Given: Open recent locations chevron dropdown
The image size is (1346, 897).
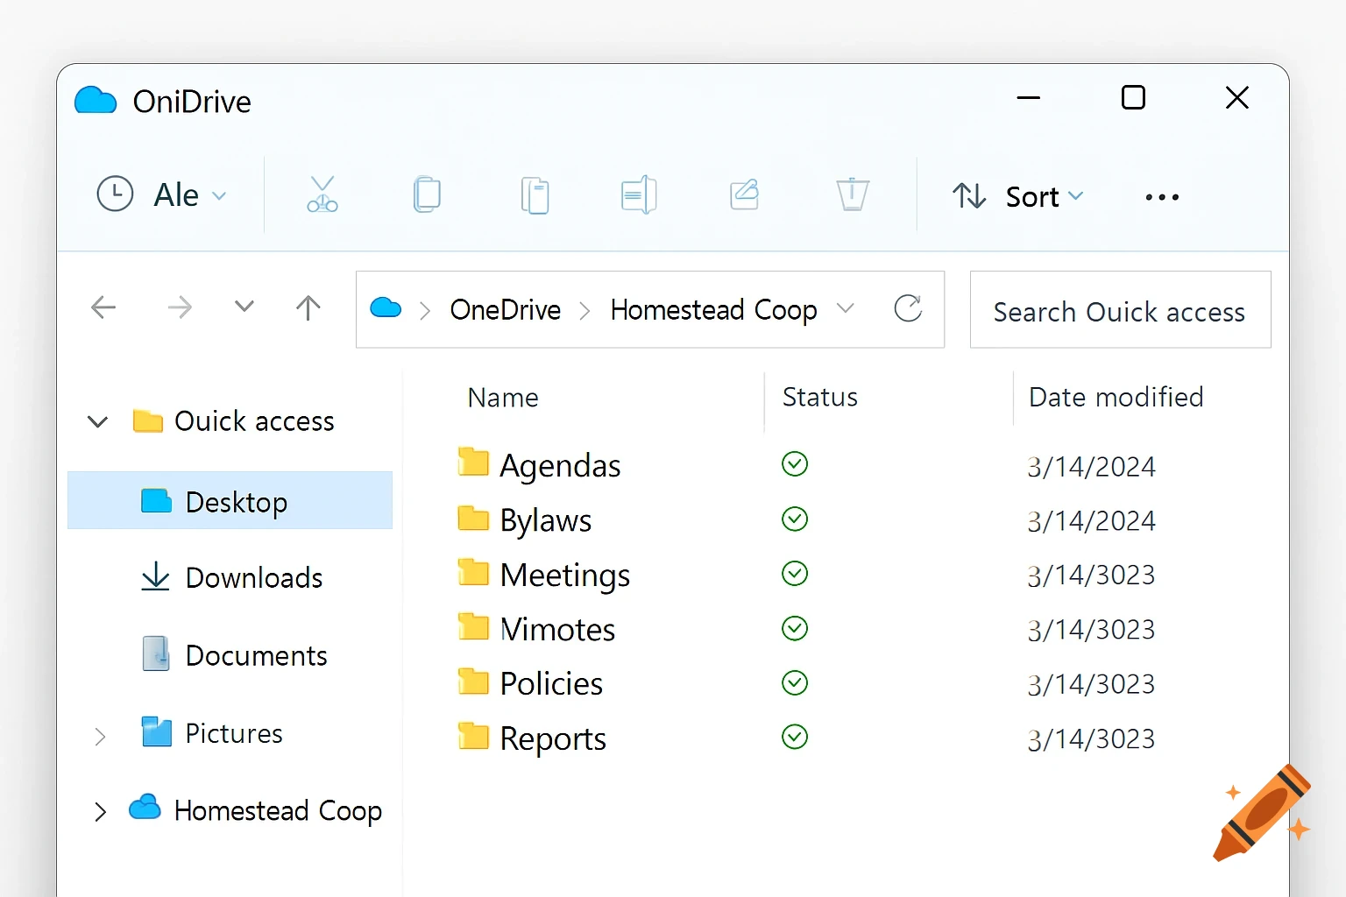Looking at the screenshot, I should (244, 307).
